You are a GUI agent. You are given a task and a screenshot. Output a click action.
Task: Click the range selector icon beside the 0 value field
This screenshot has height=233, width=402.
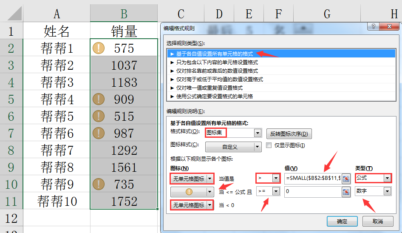click(x=346, y=192)
